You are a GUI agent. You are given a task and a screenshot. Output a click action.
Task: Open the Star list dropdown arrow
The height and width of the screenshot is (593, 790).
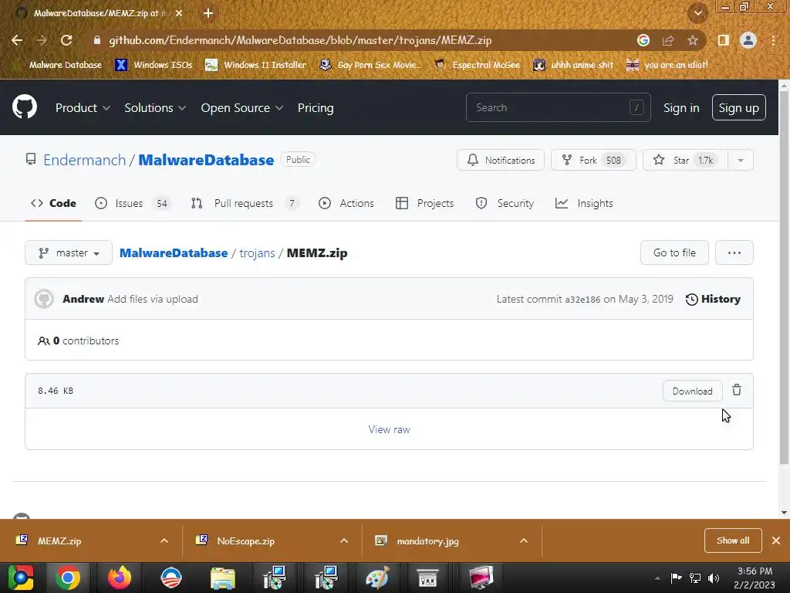[x=741, y=161]
